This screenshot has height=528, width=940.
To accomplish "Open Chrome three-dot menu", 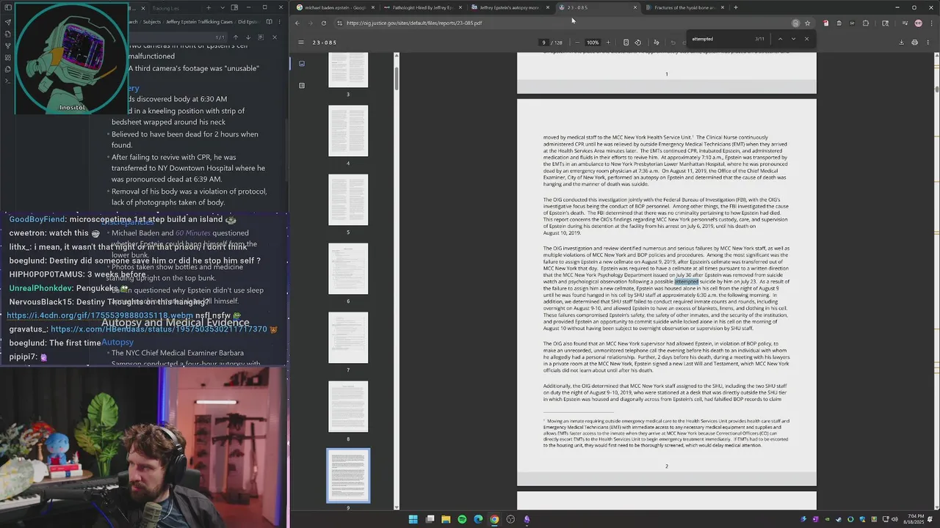I will [930, 23].
